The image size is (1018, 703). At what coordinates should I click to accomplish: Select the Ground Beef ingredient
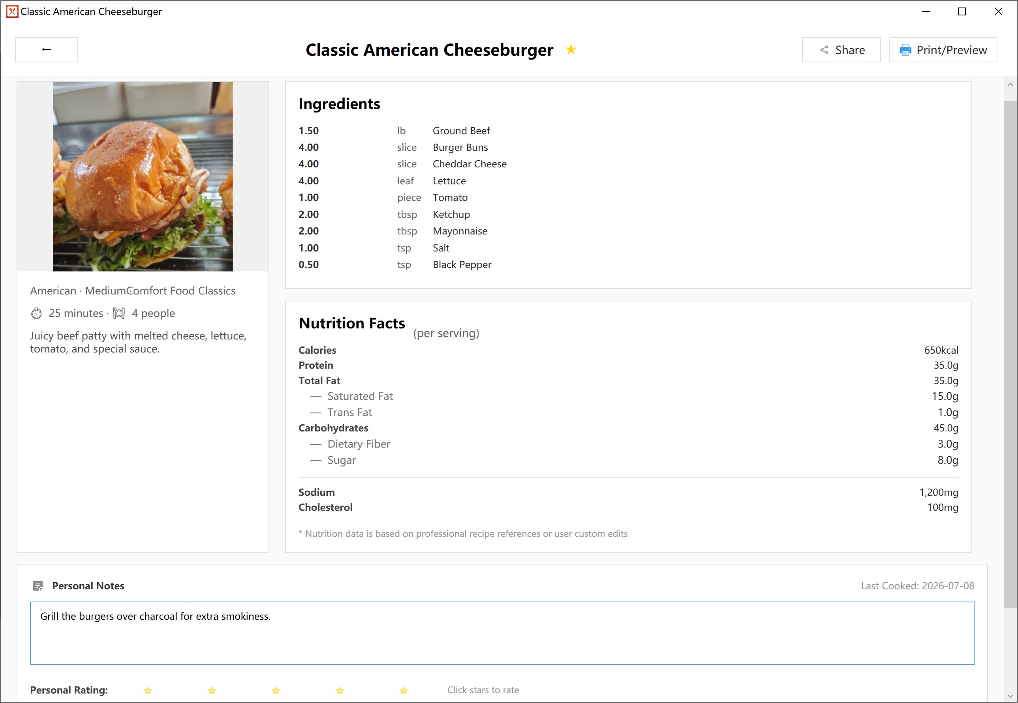click(461, 131)
